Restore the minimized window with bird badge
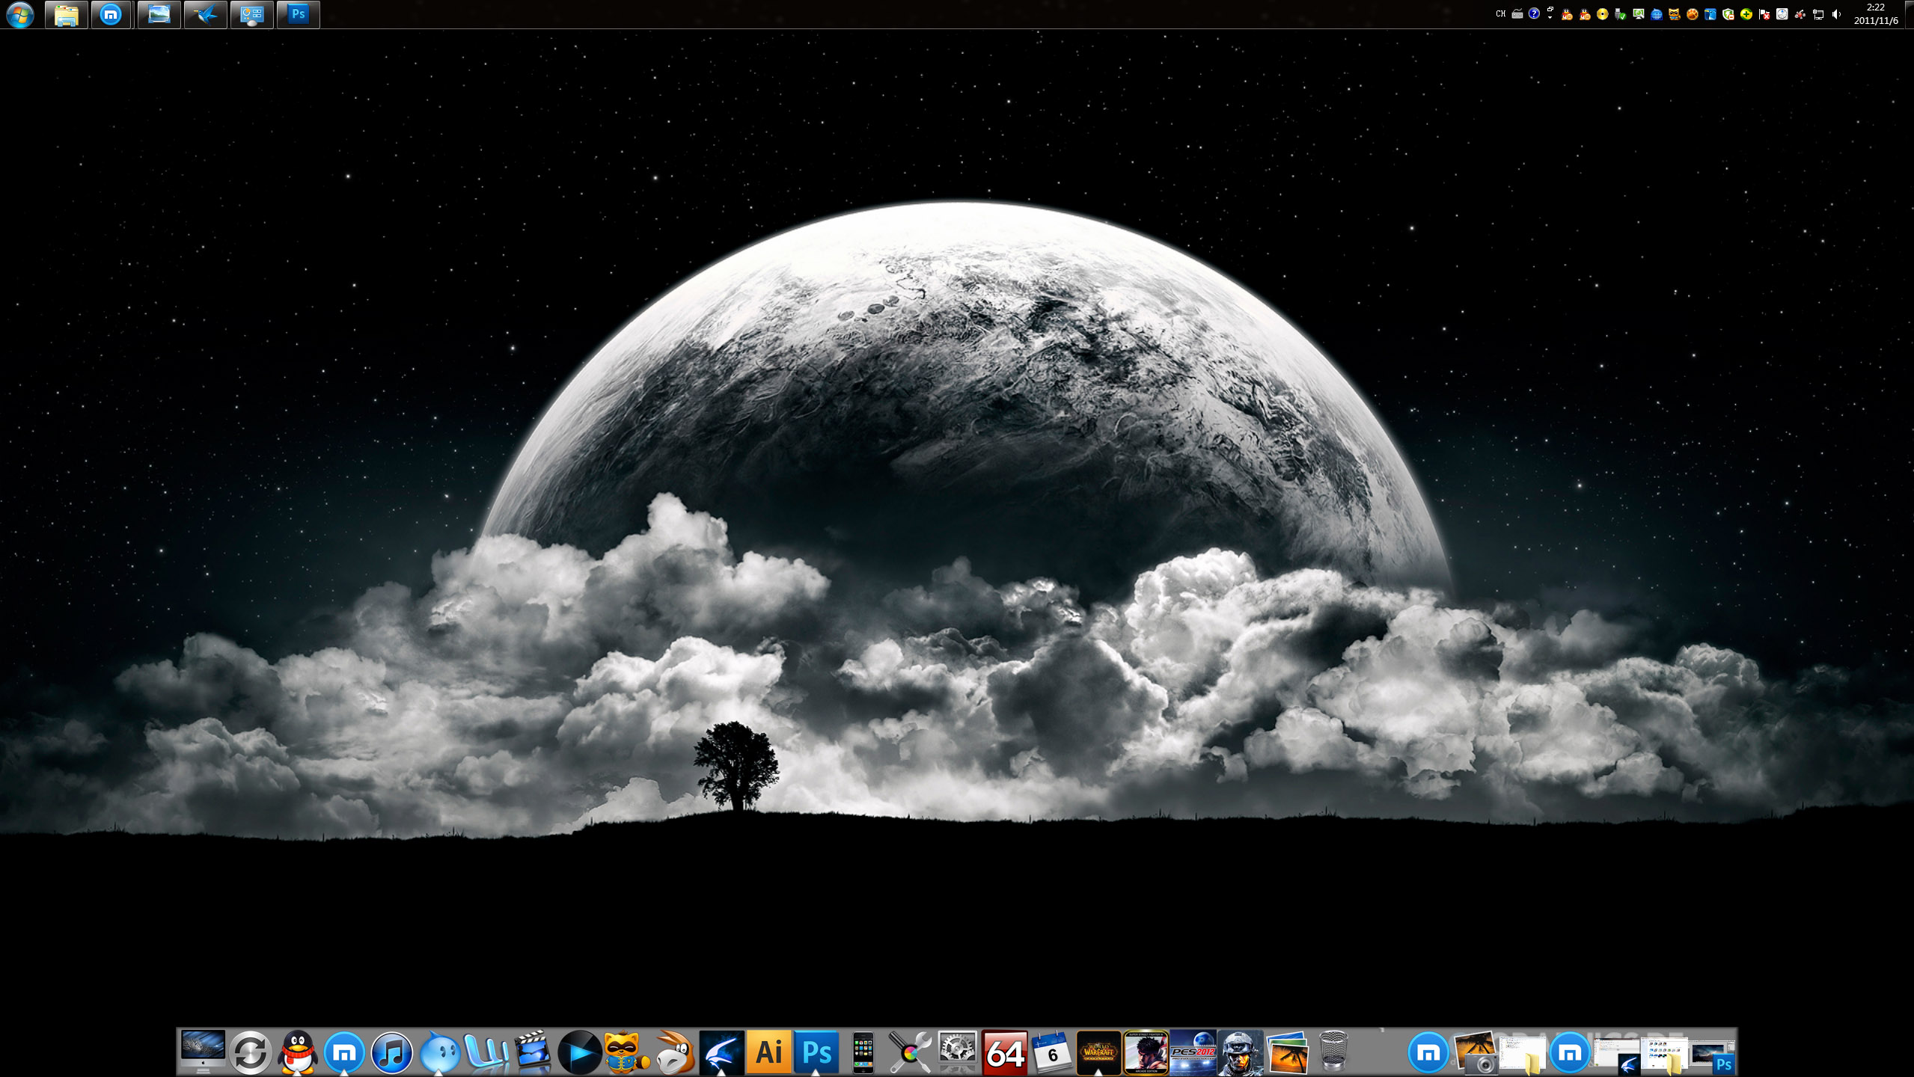 pos(1618,1056)
